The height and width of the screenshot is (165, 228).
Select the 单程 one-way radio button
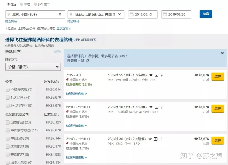pyautogui.click(x=22, y=4)
